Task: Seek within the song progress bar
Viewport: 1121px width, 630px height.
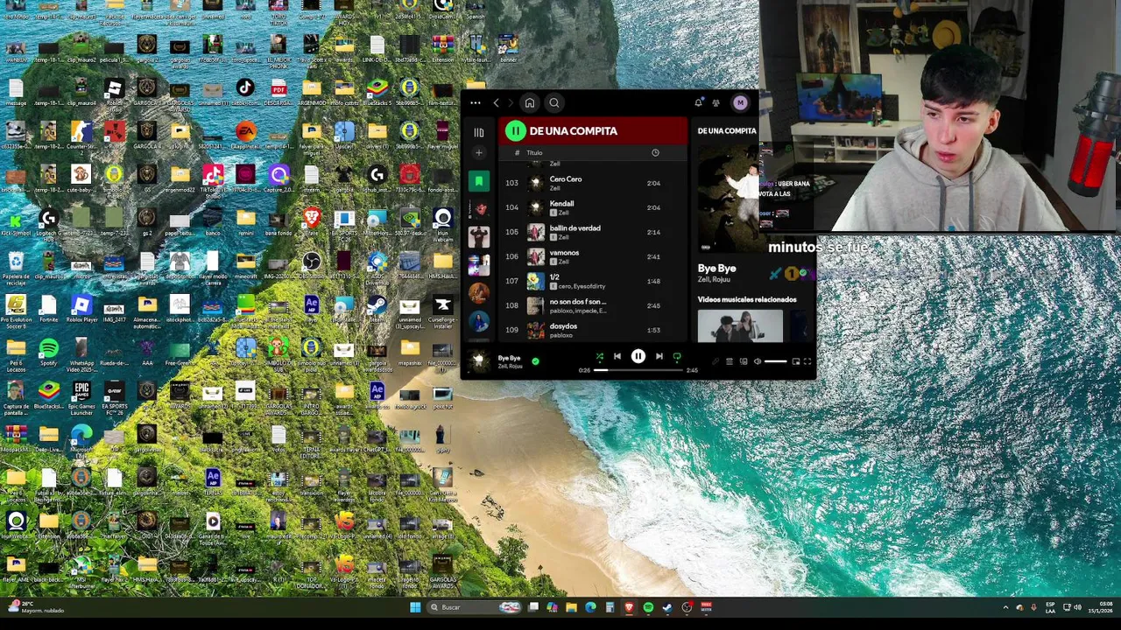Action: (x=638, y=370)
